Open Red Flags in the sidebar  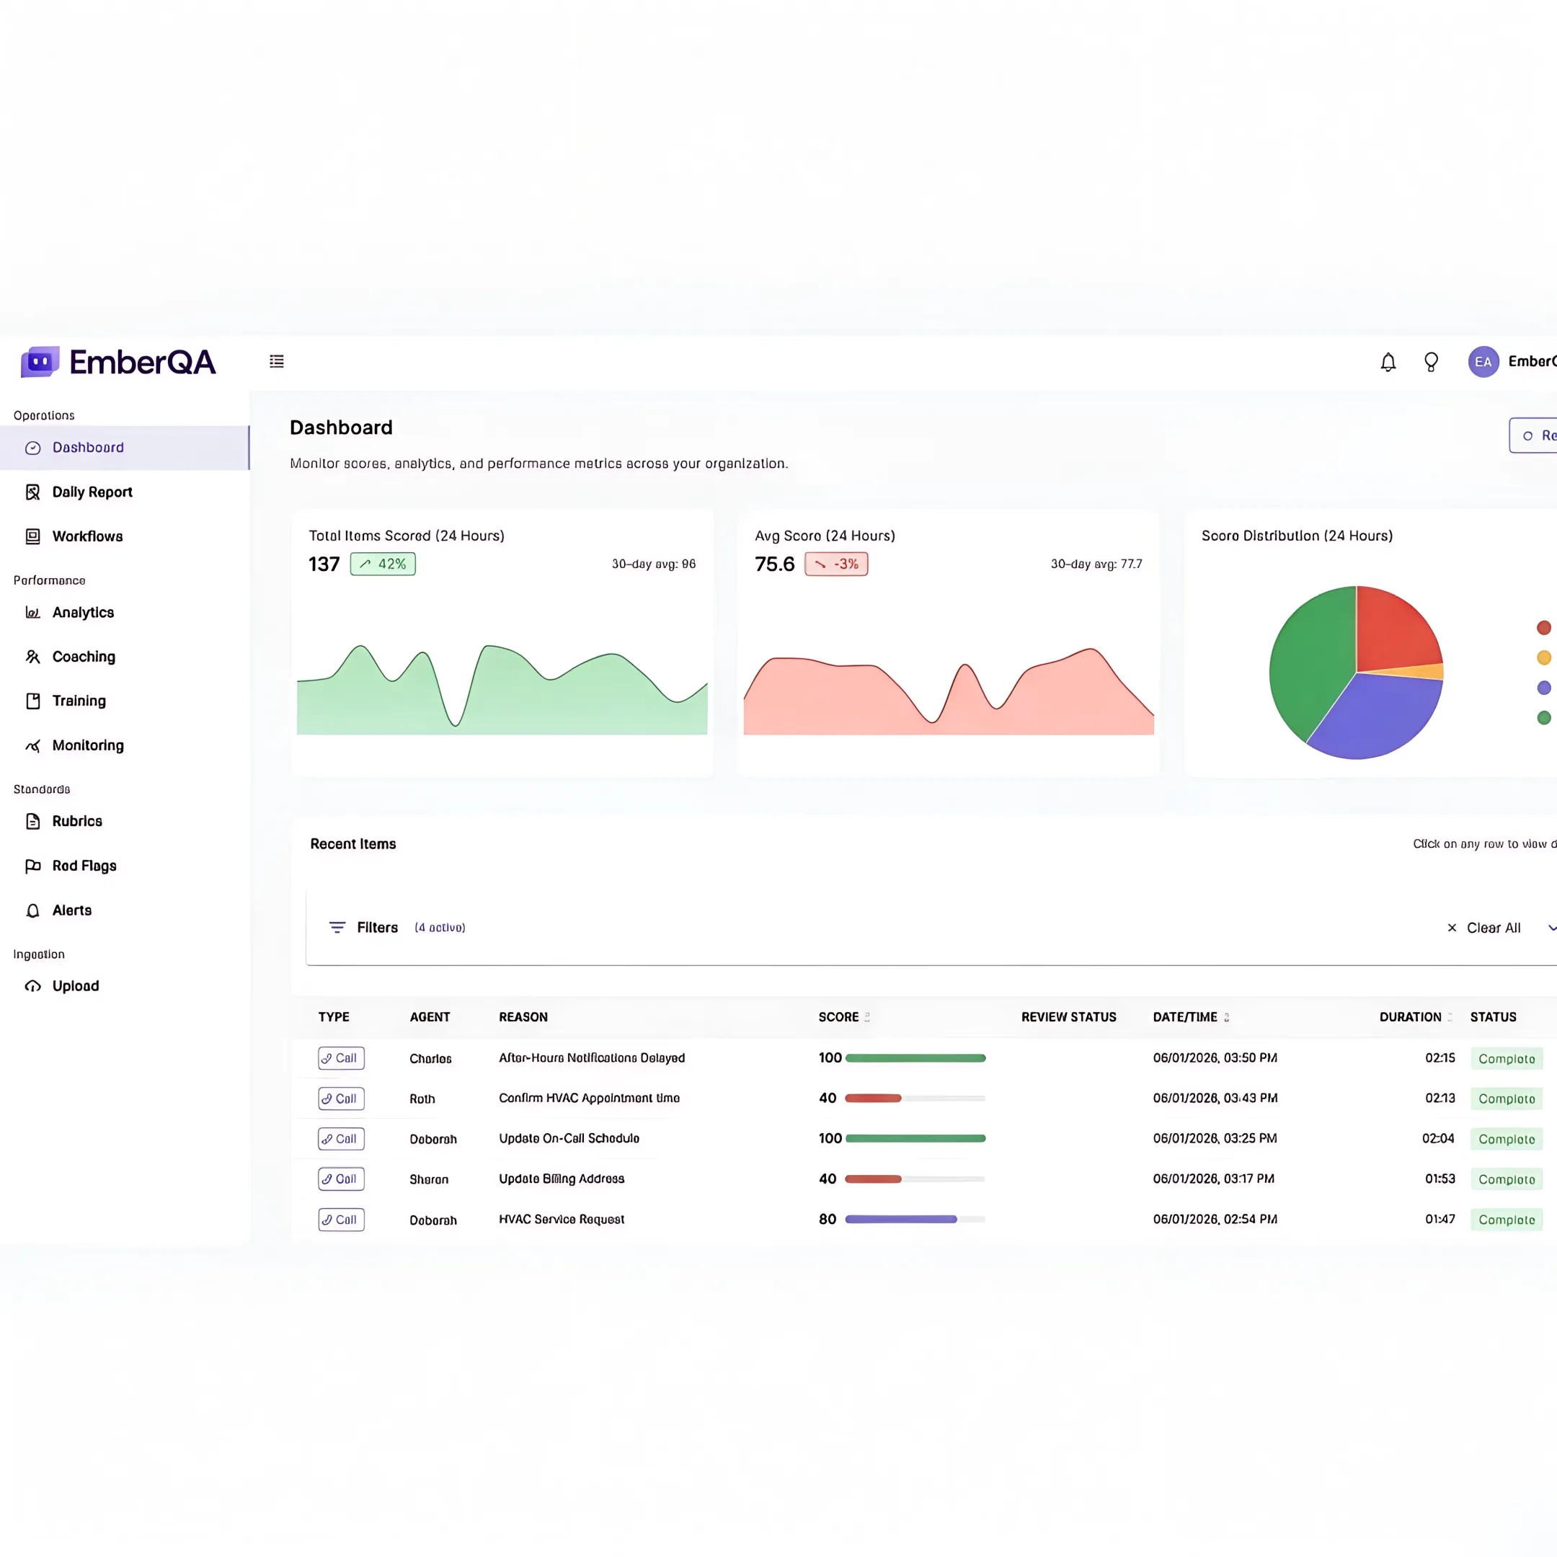(125, 866)
